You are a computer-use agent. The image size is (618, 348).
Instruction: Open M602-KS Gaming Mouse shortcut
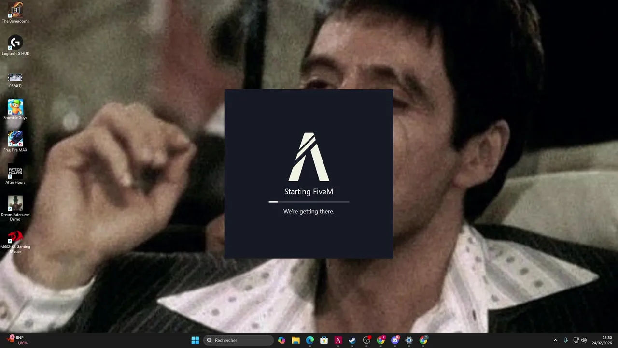15,242
